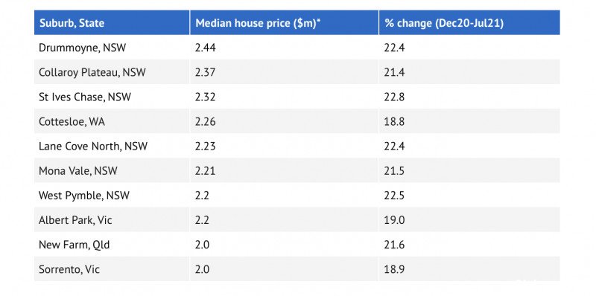Click the 18.8 percent change value
This screenshot has height=296, width=596.
click(394, 121)
